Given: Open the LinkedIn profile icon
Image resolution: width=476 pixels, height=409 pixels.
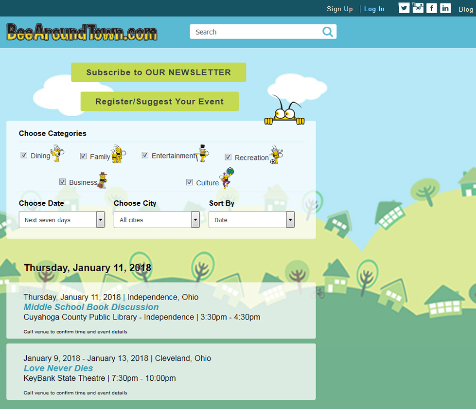Looking at the screenshot, I should 445,8.
